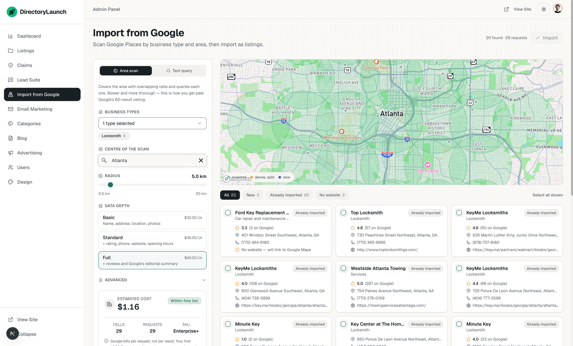Click the phone icon beside (770) 464-6180
This screenshot has height=346, width=573.
(237, 242)
